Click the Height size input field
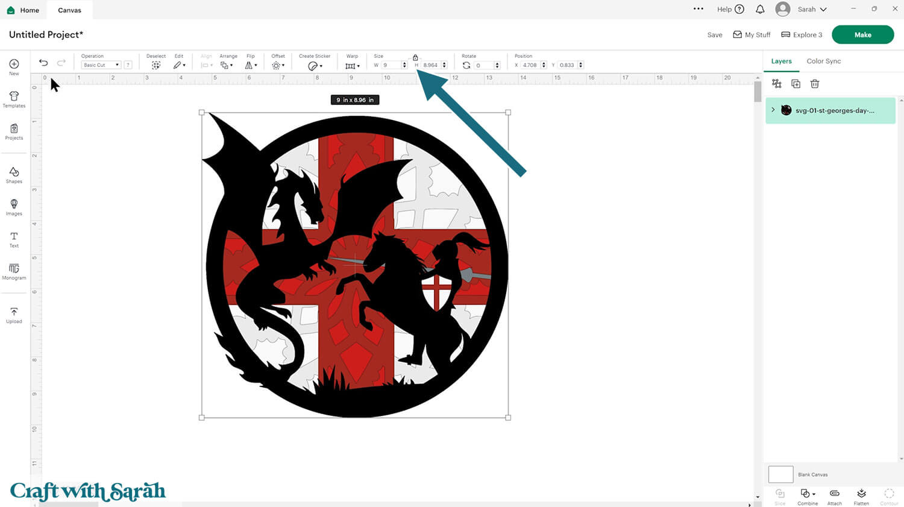Screen dimensions: 904x507 (x=431, y=65)
